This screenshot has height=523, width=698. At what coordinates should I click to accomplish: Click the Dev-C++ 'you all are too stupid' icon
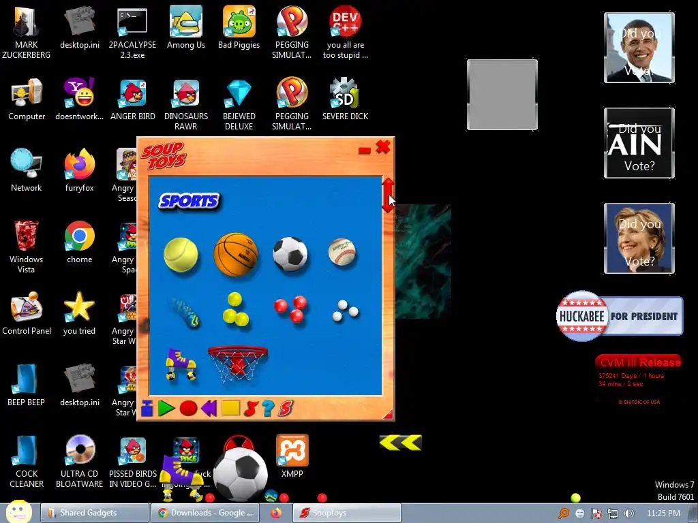click(346, 32)
